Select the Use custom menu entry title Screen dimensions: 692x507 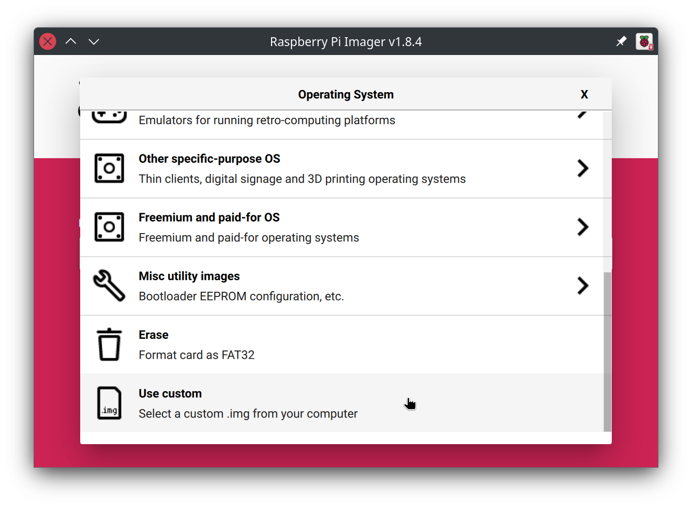[170, 393]
